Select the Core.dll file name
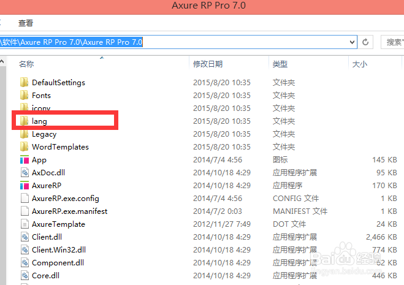 [45, 276]
